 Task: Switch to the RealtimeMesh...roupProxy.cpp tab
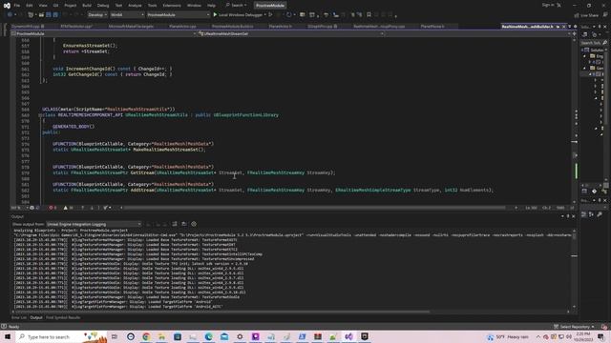click(379, 27)
